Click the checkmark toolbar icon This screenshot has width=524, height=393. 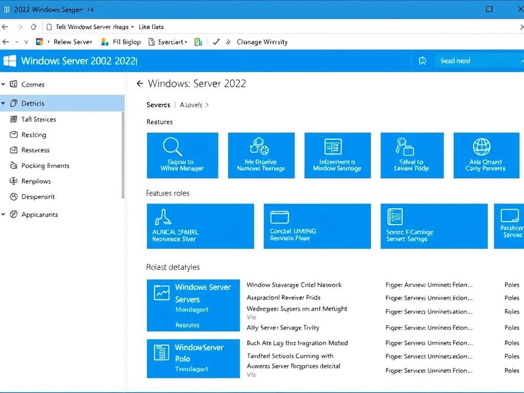tap(216, 42)
